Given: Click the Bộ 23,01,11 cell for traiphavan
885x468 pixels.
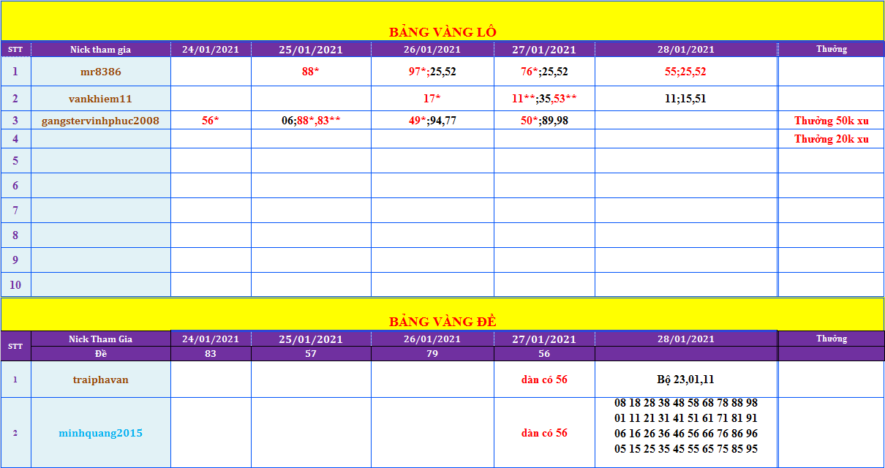Looking at the screenshot, I should (x=685, y=380).
